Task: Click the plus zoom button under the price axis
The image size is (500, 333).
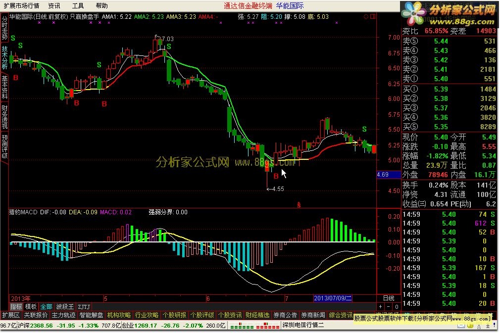Action: [x=380, y=307]
